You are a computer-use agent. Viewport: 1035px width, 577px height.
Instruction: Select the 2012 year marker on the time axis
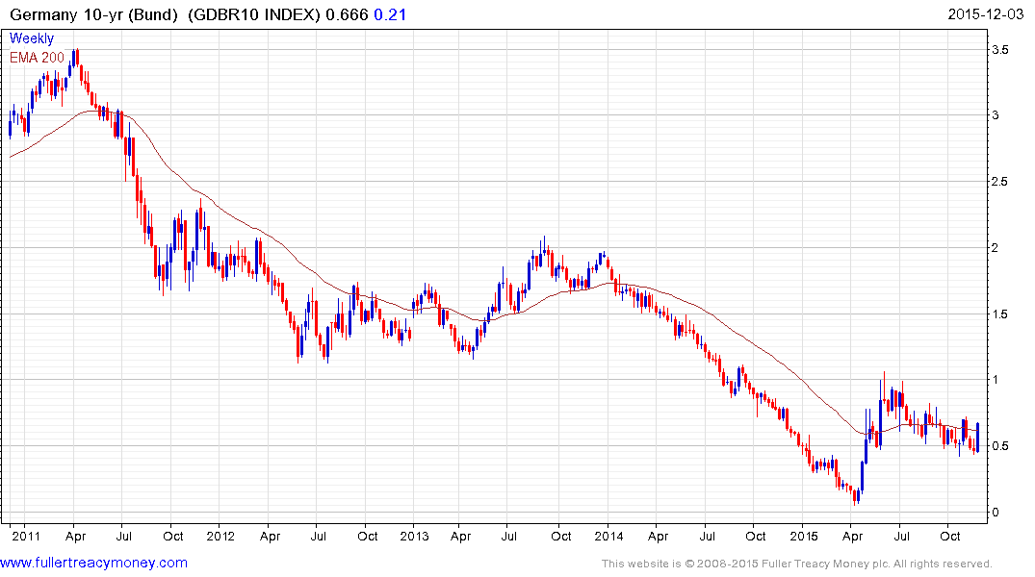coord(220,536)
